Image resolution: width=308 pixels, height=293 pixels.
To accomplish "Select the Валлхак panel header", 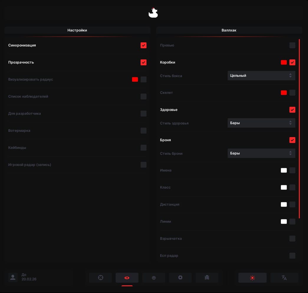I will point(229,30).
